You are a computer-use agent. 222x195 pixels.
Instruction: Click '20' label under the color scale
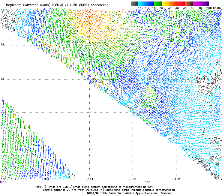coord(161,8)
